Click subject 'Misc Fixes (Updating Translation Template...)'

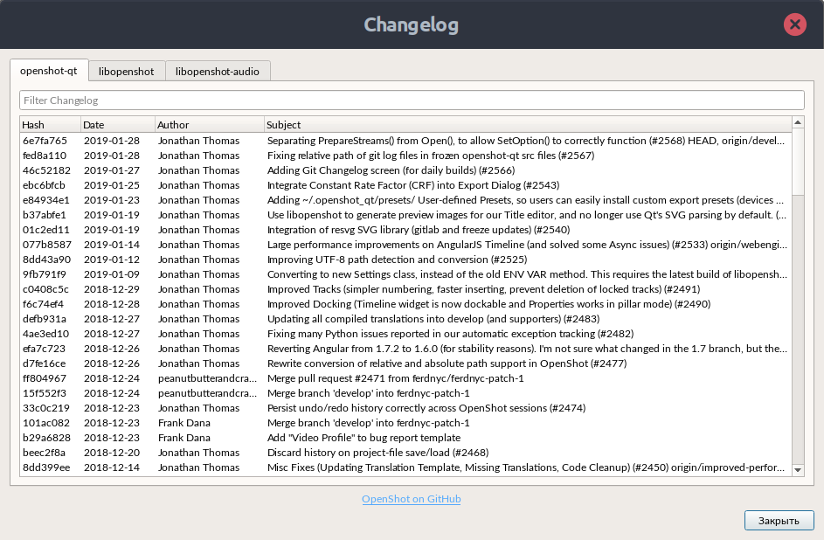(x=526, y=467)
